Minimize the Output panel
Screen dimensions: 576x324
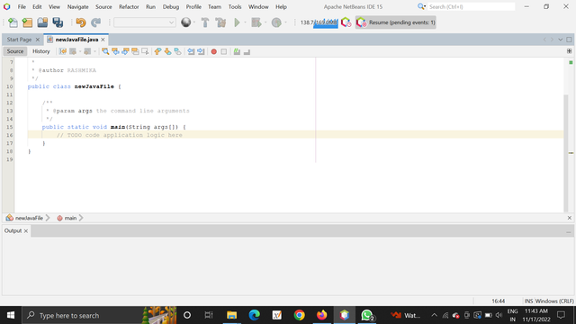[569, 232]
